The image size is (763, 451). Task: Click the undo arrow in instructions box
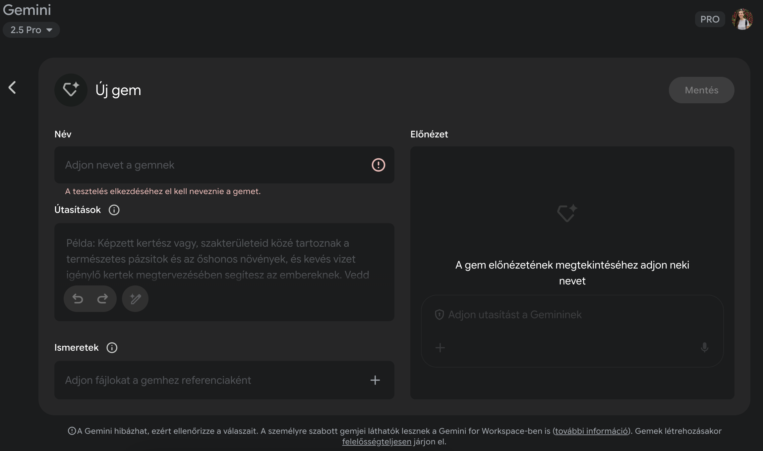(78, 299)
